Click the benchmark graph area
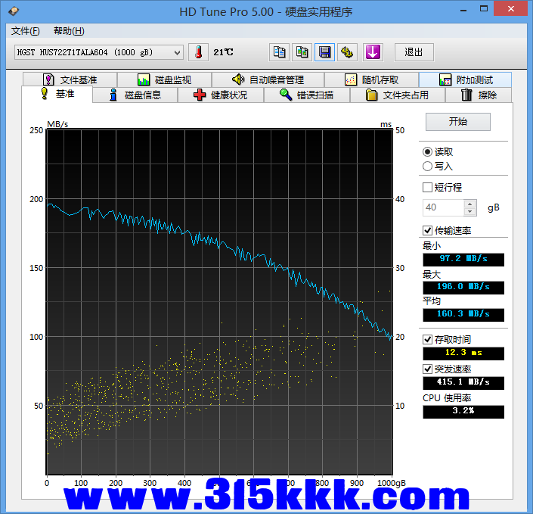Image resolution: width=533 pixels, height=514 pixels. (219, 301)
